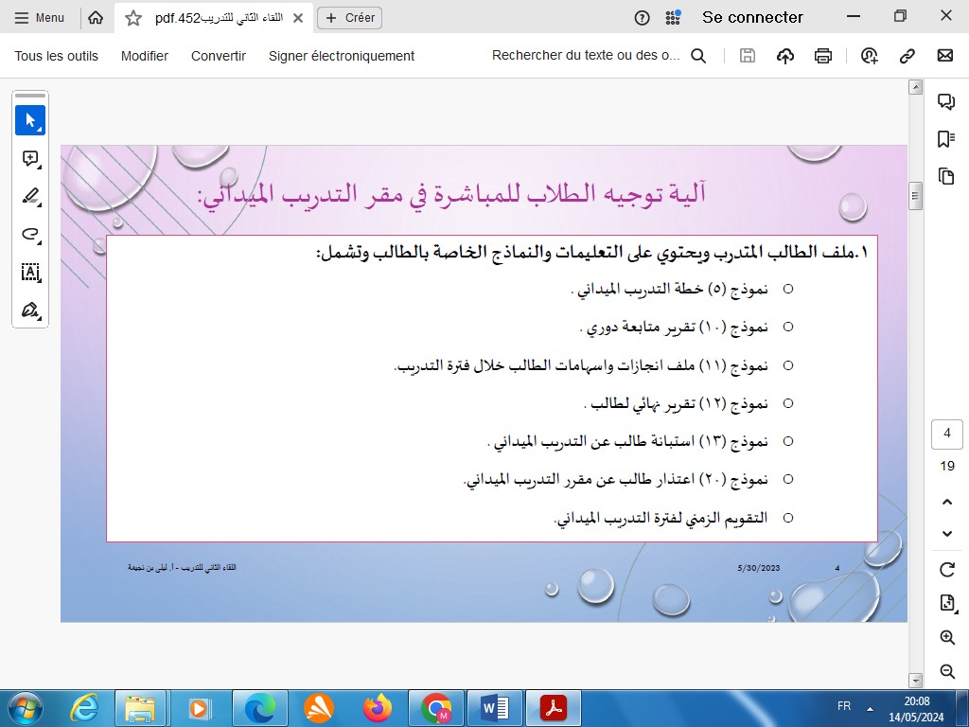The image size is (969, 727).
Task: Activate the text box selection tool
Action: click(30, 273)
